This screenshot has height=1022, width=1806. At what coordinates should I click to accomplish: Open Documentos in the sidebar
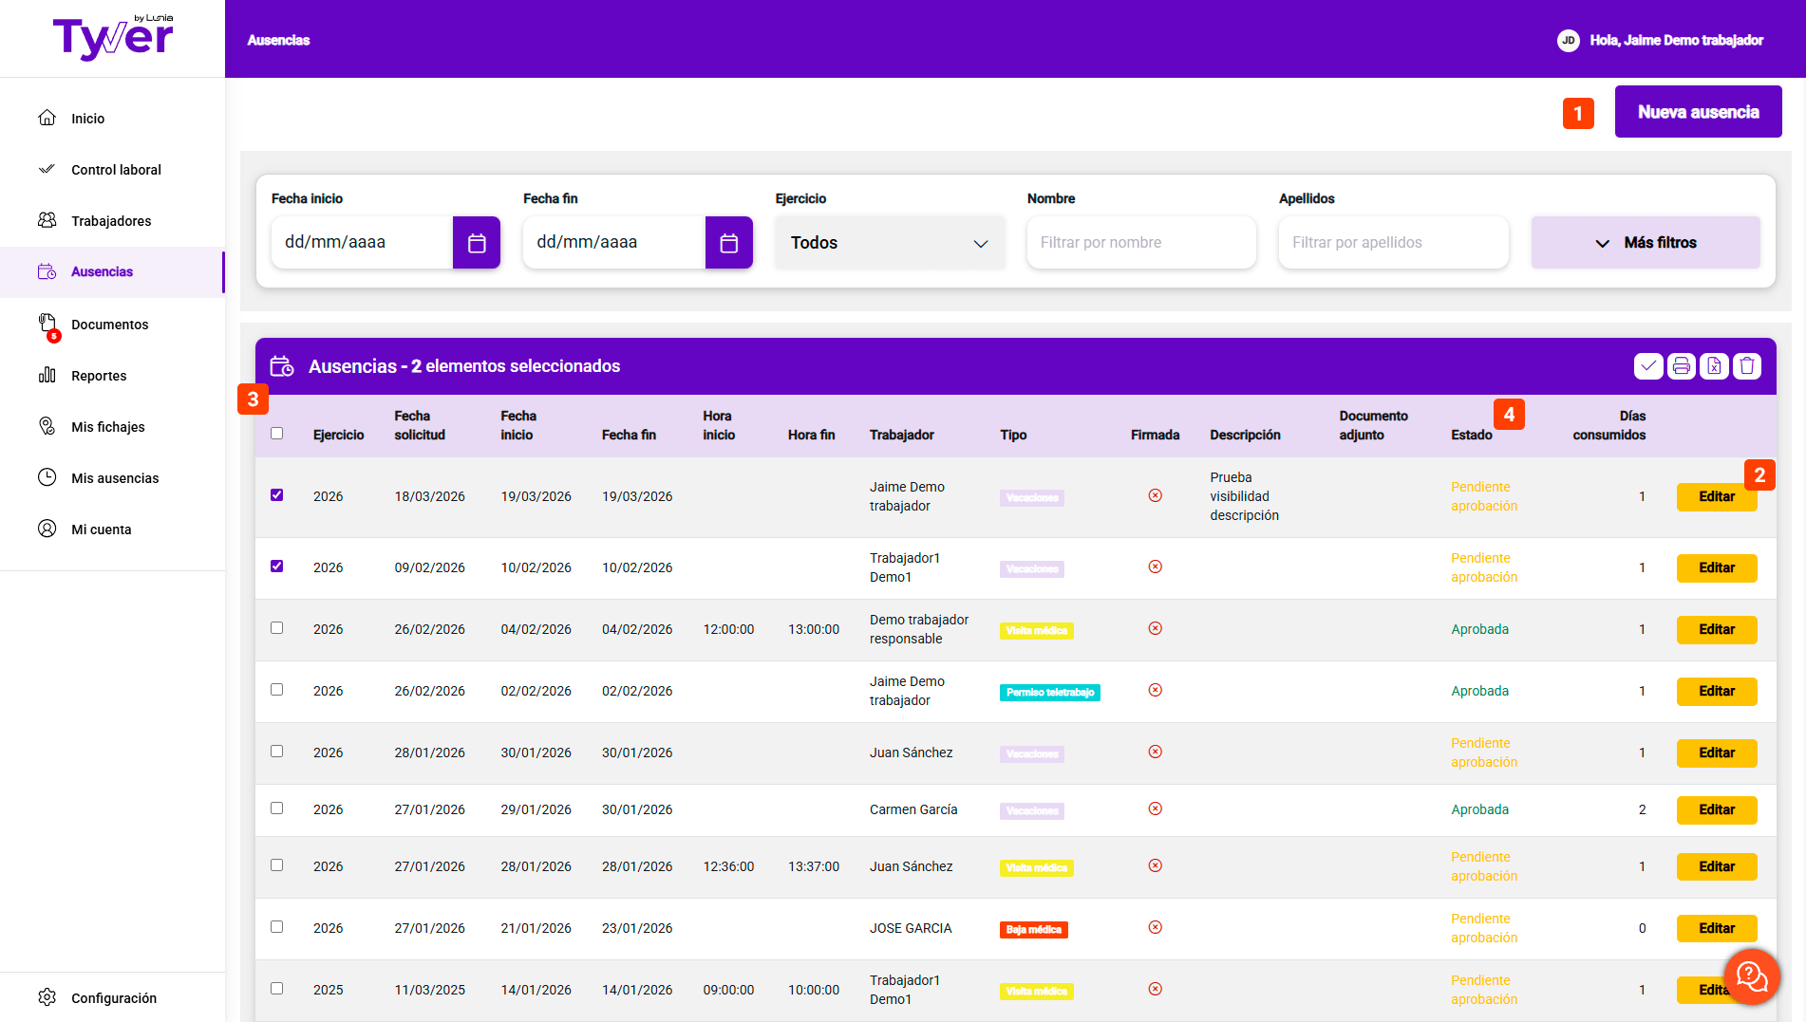(112, 325)
